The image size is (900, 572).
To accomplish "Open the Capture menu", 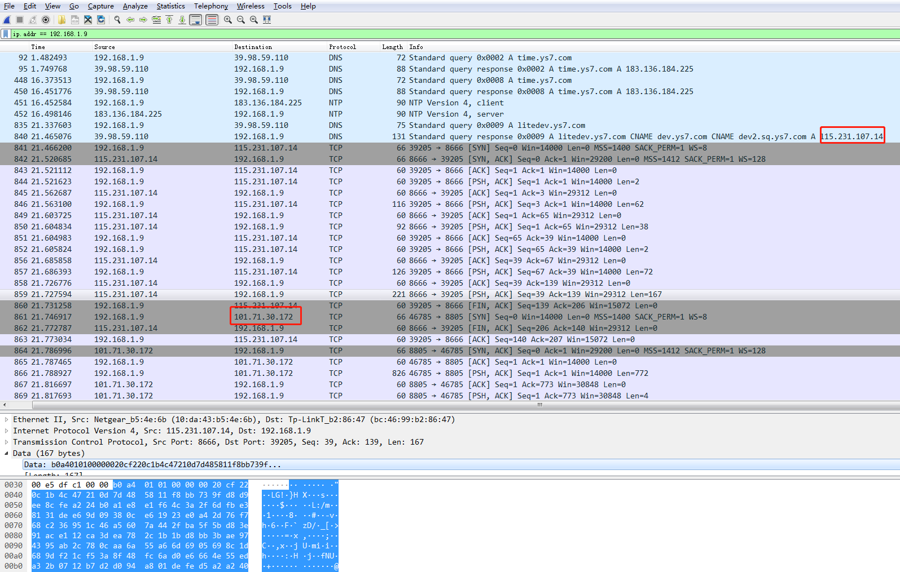I will tap(101, 6).
